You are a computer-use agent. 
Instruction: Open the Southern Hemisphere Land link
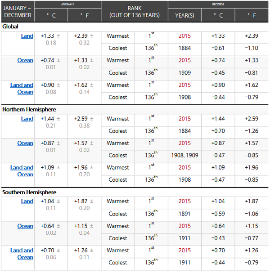tap(27, 201)
